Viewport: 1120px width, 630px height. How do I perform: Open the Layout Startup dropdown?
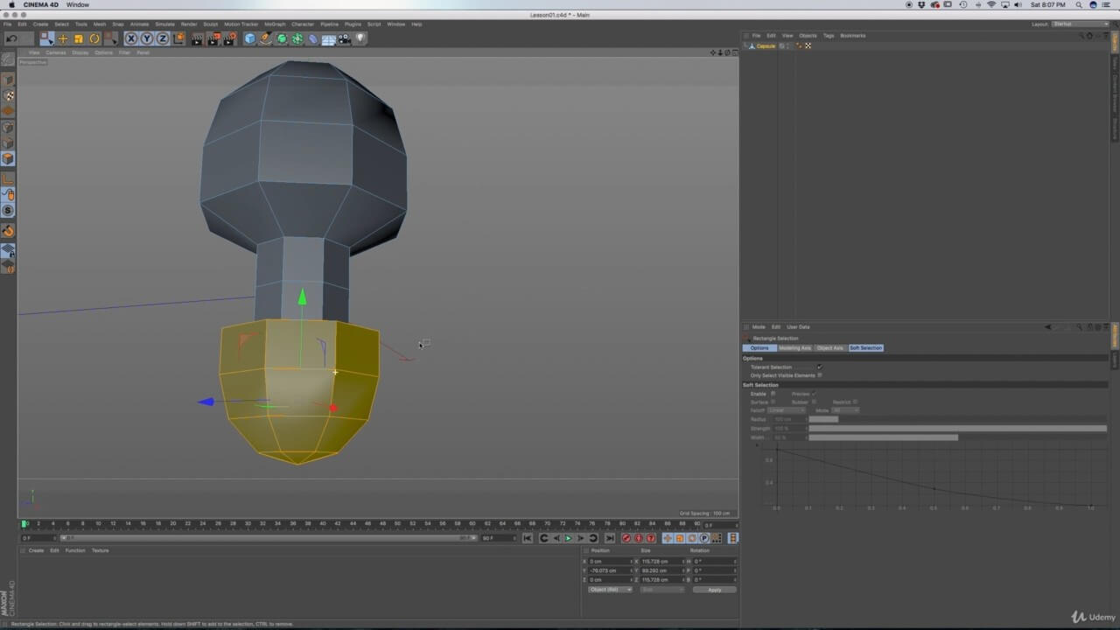coord(1078,24)
